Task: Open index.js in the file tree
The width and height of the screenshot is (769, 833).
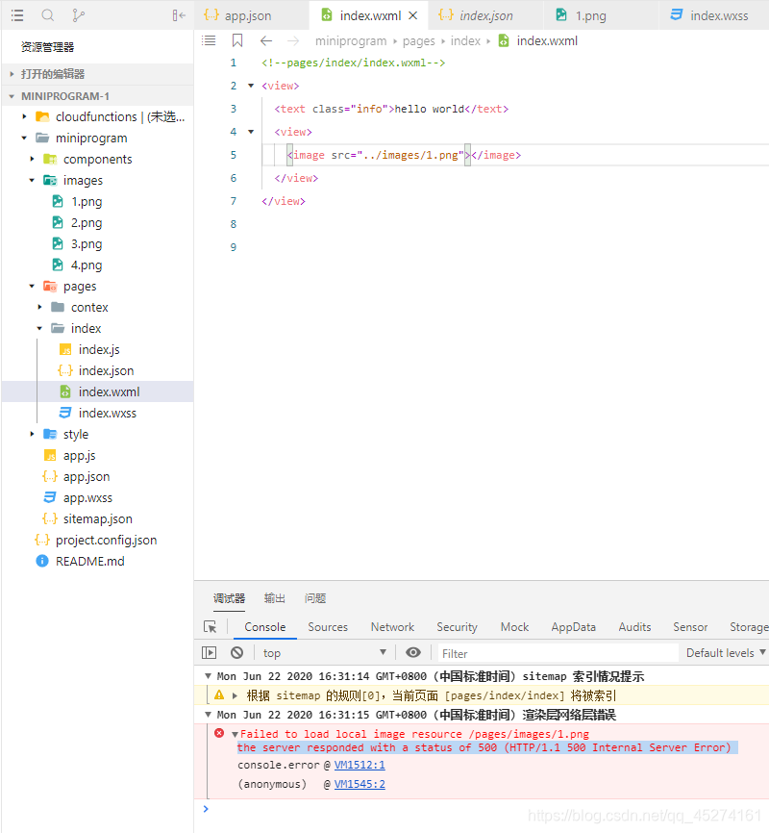Action: [98, 349]
